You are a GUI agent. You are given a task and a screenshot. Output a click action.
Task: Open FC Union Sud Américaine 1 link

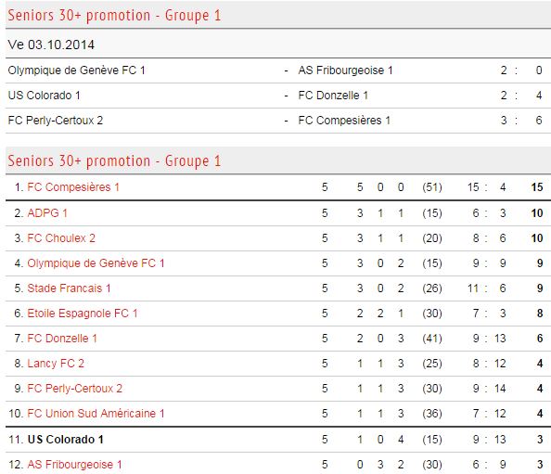96,413
